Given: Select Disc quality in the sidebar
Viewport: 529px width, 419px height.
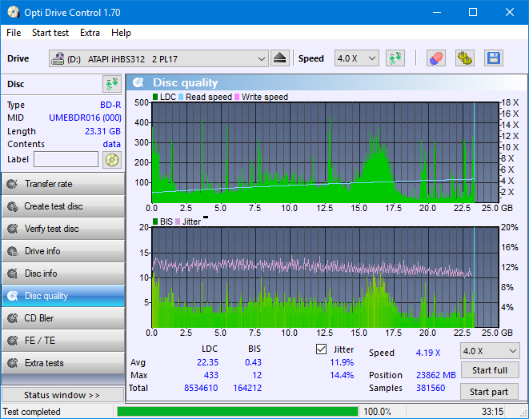Looking at the screenshot, I should (63, 296).
